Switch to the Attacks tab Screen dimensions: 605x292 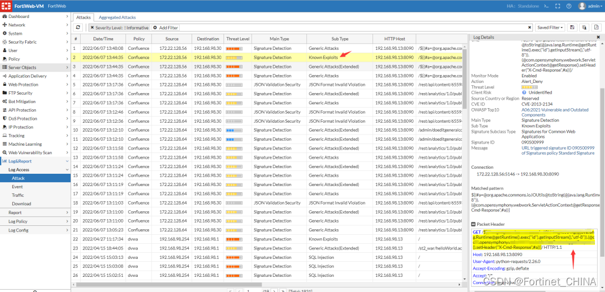tap(83, 18)
